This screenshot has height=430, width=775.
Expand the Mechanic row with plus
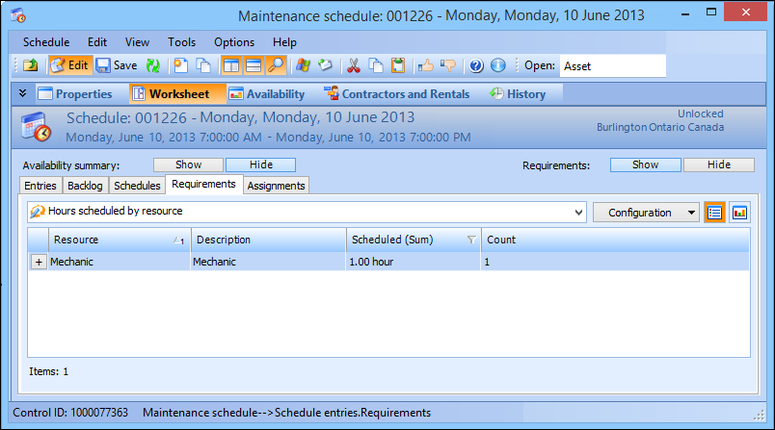[x=39, y=262]
